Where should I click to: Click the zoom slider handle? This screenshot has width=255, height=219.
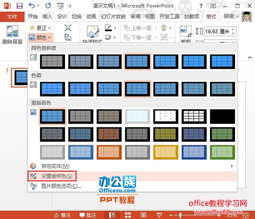(x=180, y=215)
